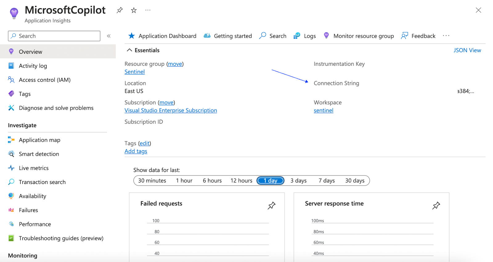This screenshot has width=493, height=262.
Task: Open Application Dashboard from toolbar
Action: pyautogui.click(x=162, y=36)
